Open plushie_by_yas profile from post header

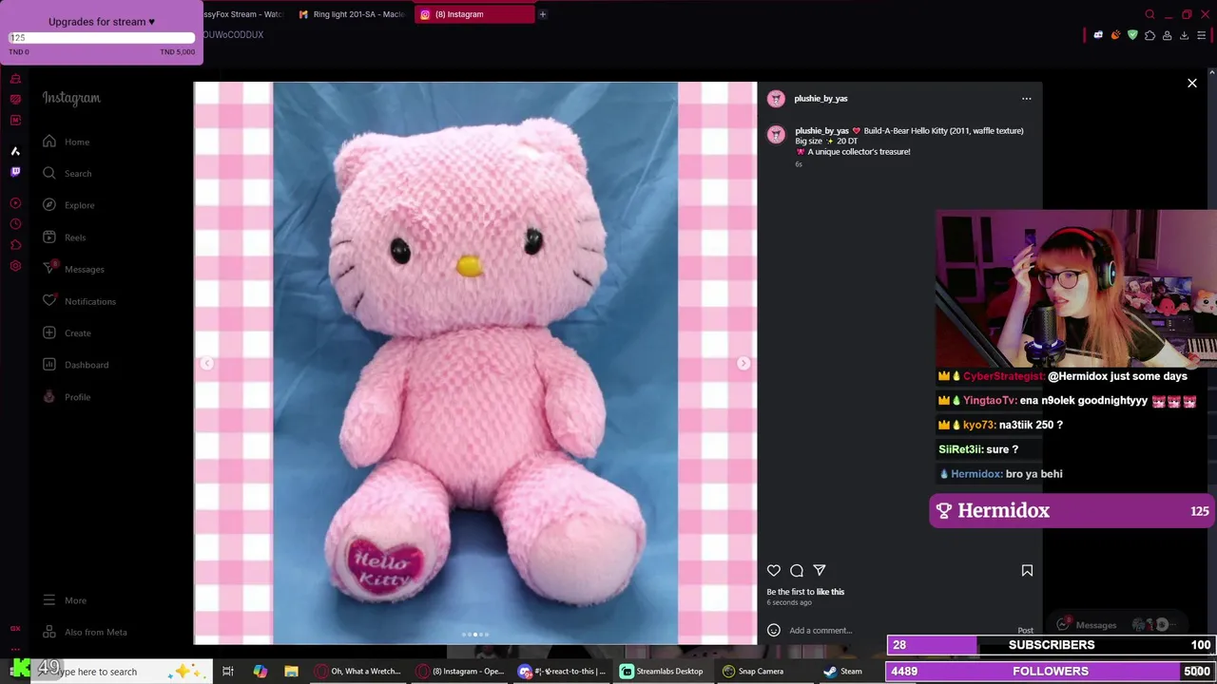(x=821, y=99)
